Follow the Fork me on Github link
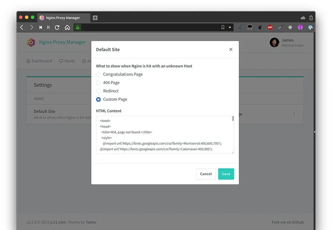 coord(288,222)
